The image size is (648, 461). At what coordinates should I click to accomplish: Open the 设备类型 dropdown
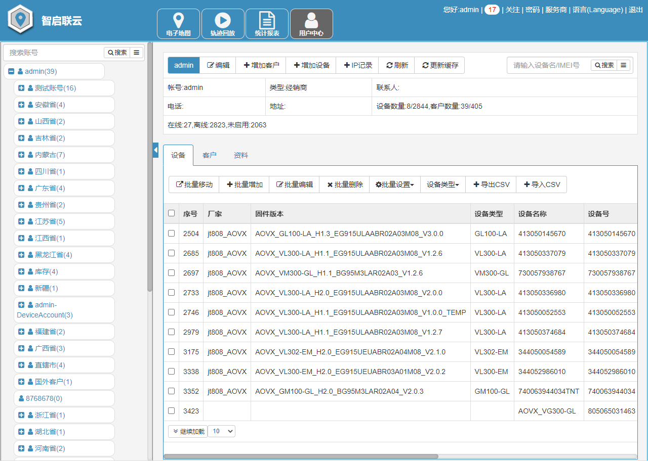442,185
